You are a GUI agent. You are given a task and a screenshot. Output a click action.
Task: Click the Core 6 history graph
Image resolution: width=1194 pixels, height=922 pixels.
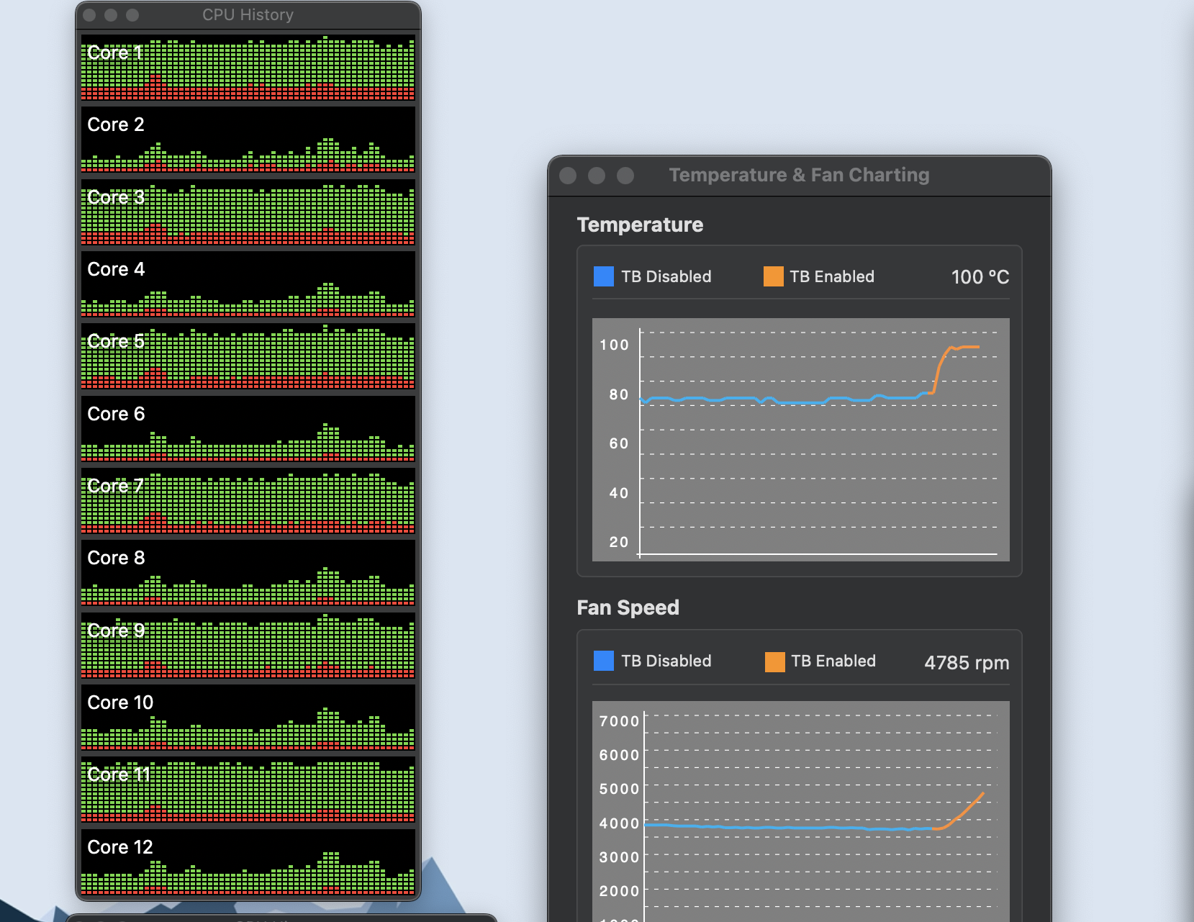pyautogui.click(x=248, y=428)
